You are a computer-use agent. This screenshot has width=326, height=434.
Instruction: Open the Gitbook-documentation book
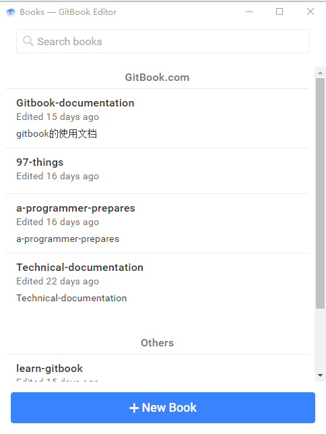(157, 119)
